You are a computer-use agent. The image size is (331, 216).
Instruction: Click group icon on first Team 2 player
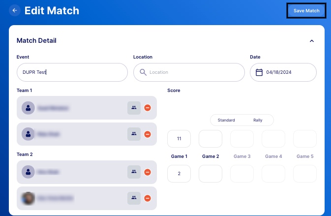coord(134,172)
